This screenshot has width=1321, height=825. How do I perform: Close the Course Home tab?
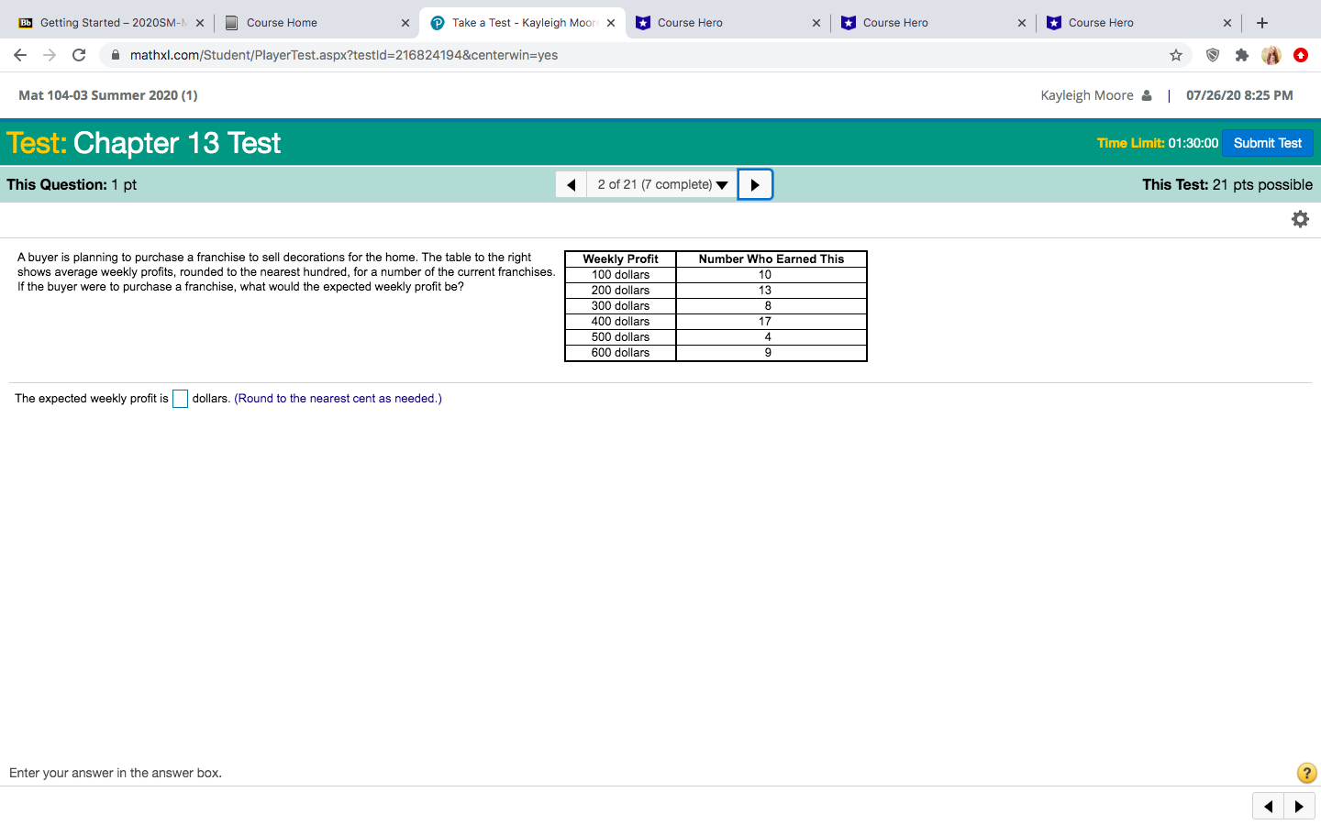[x=405, y=23]
